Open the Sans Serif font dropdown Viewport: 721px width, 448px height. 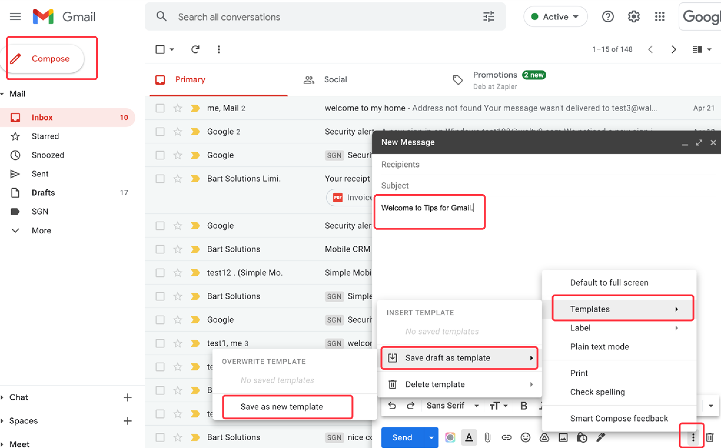coord(453,405)
